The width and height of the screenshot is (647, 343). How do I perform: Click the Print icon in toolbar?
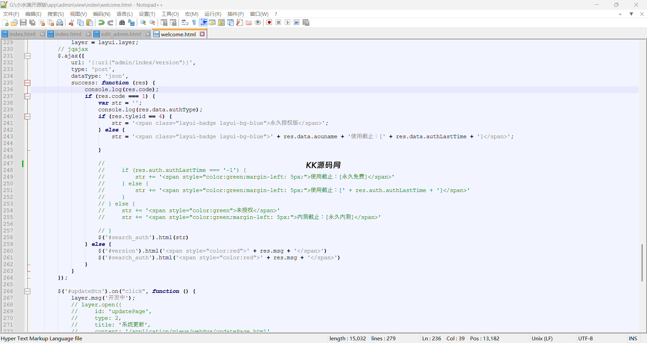point(60,23)
